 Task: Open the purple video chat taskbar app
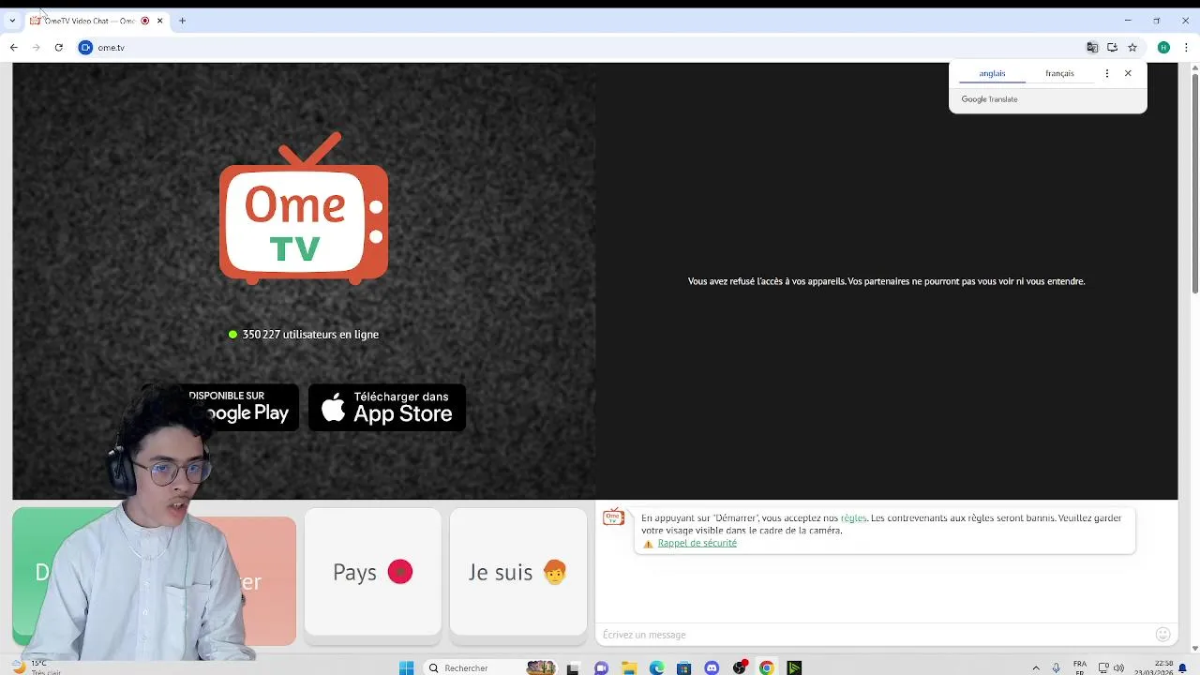pos(602,667)
